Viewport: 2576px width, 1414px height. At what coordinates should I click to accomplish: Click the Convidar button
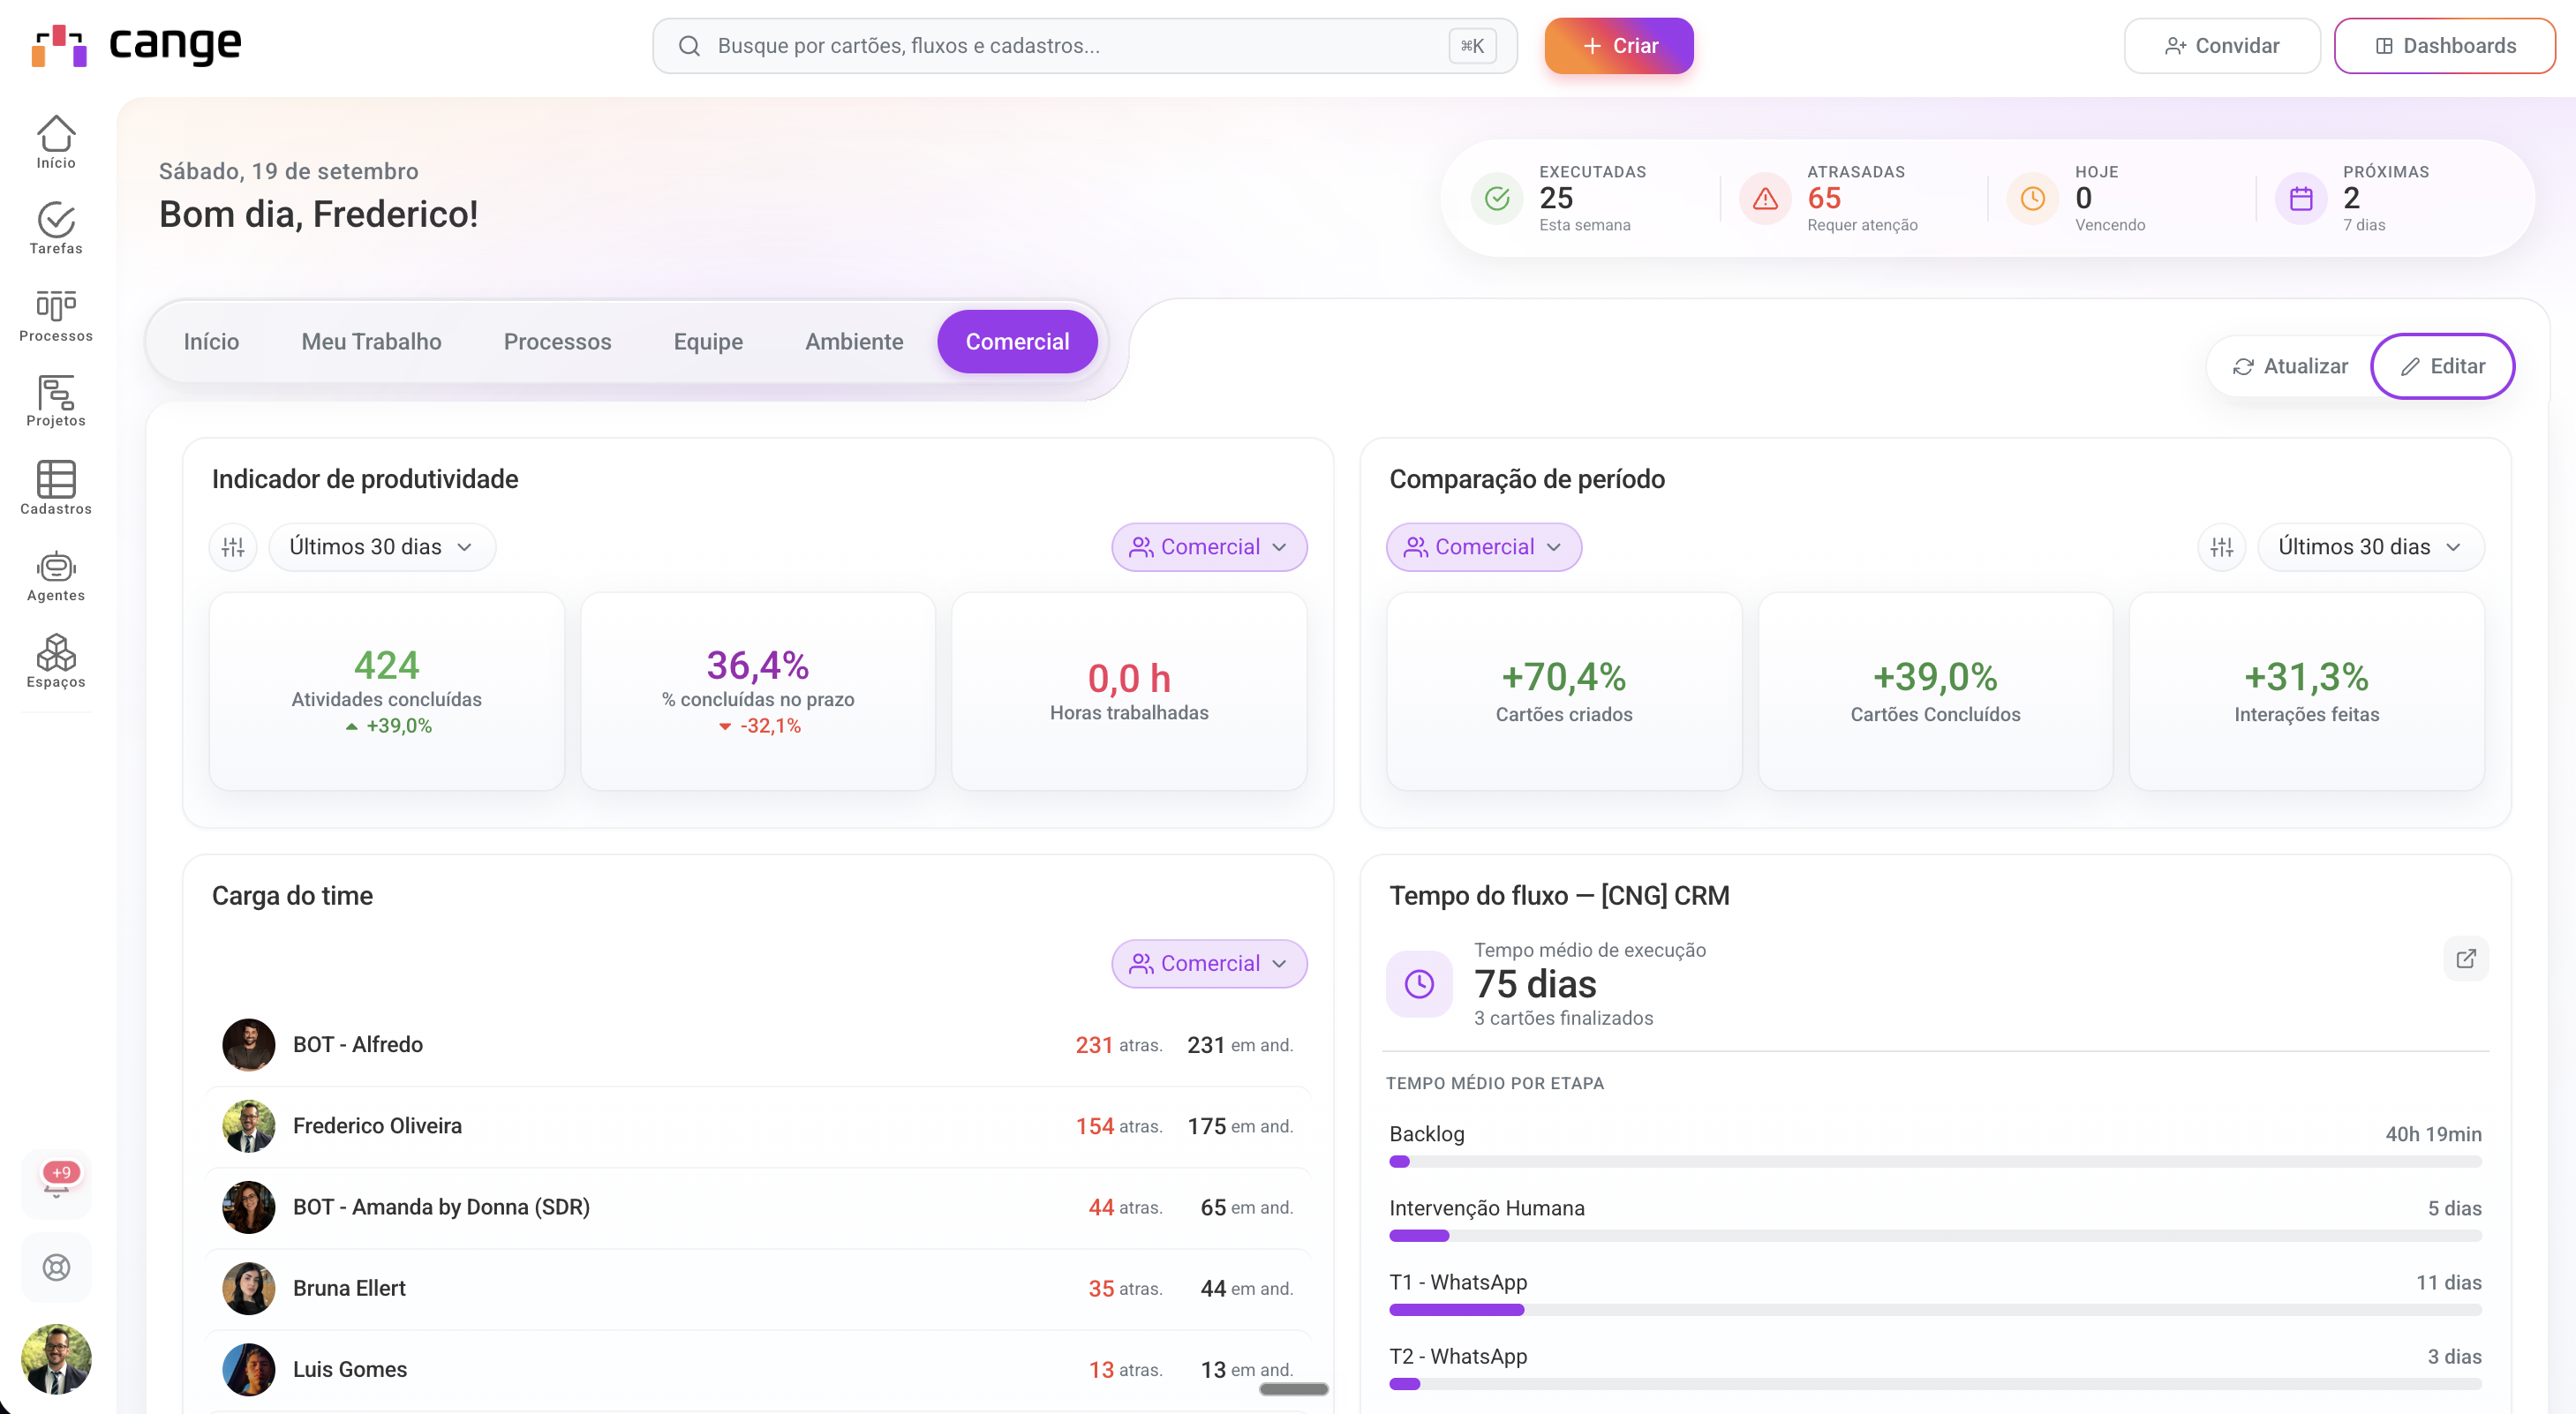coord(2221,45)
